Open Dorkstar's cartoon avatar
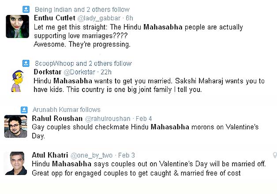277x194 pixels. (x=17, y=81)
